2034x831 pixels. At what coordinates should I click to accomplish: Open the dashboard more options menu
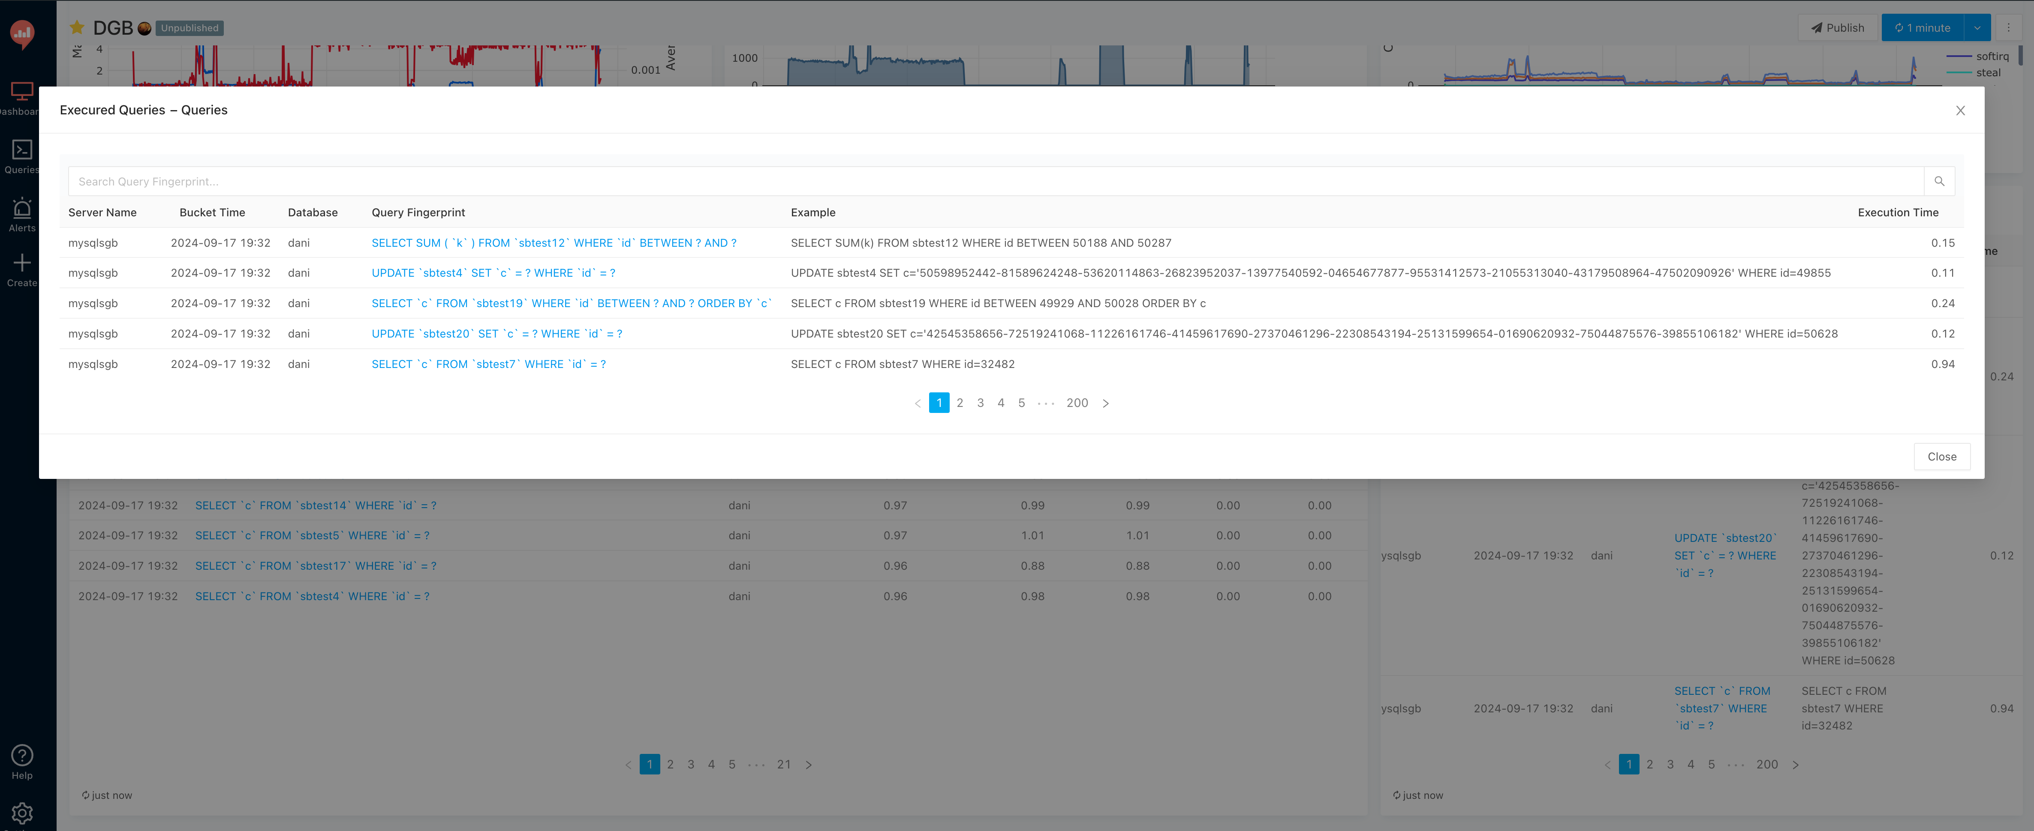click(2009, 27)
